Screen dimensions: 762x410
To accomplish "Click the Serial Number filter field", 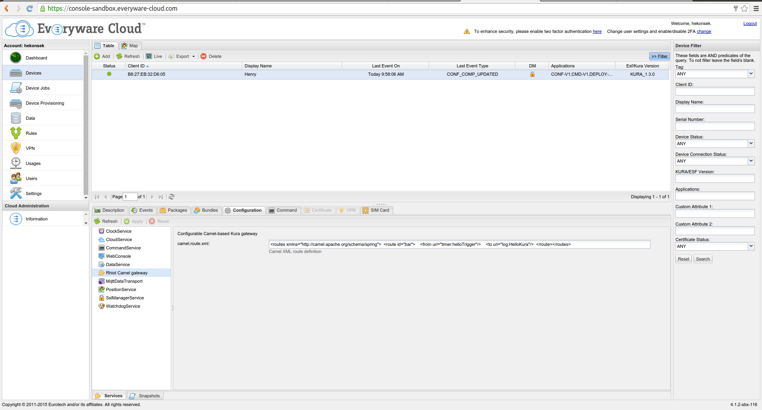I will click(x=715, y=126).
